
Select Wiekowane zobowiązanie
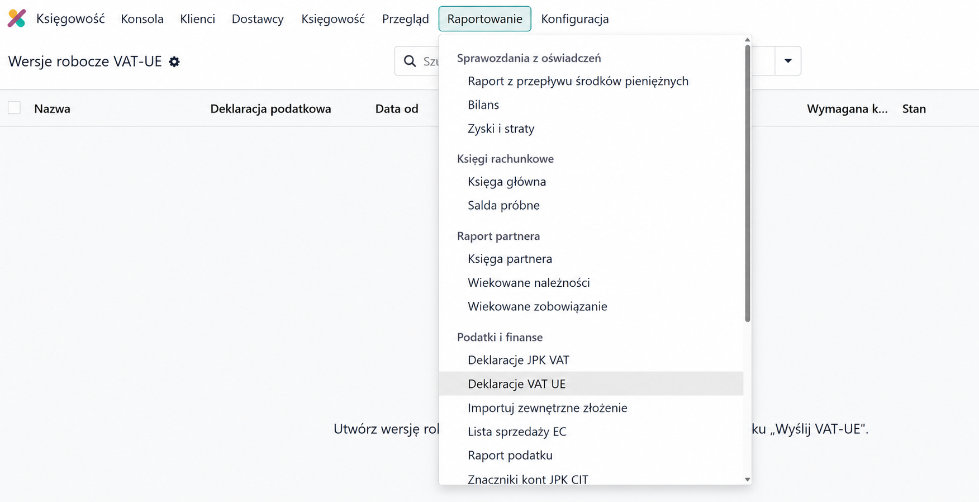point(591,306)
